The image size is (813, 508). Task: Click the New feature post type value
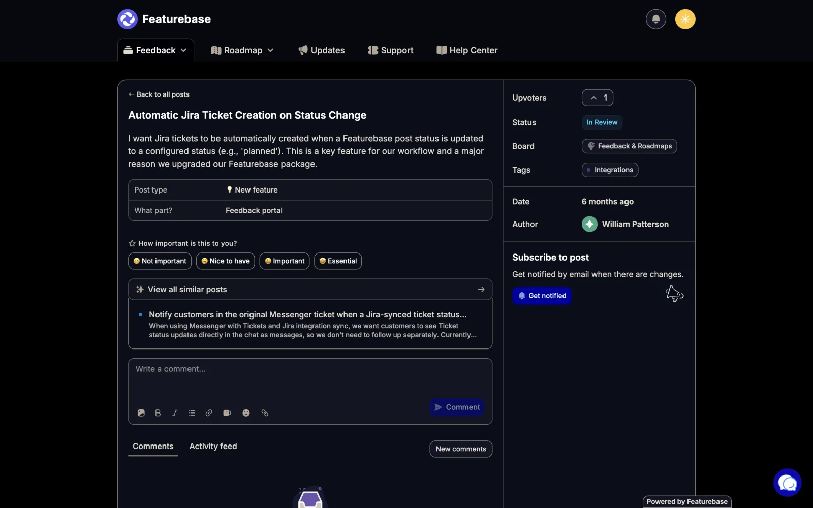252,190
